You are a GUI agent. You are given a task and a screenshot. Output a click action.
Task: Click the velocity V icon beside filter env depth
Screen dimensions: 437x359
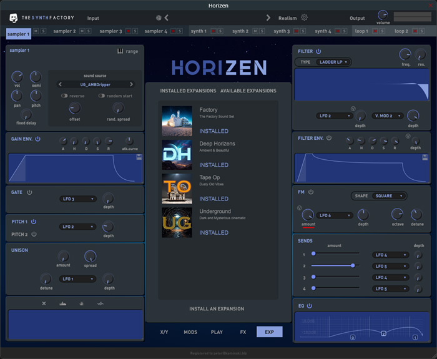point(408,136)
